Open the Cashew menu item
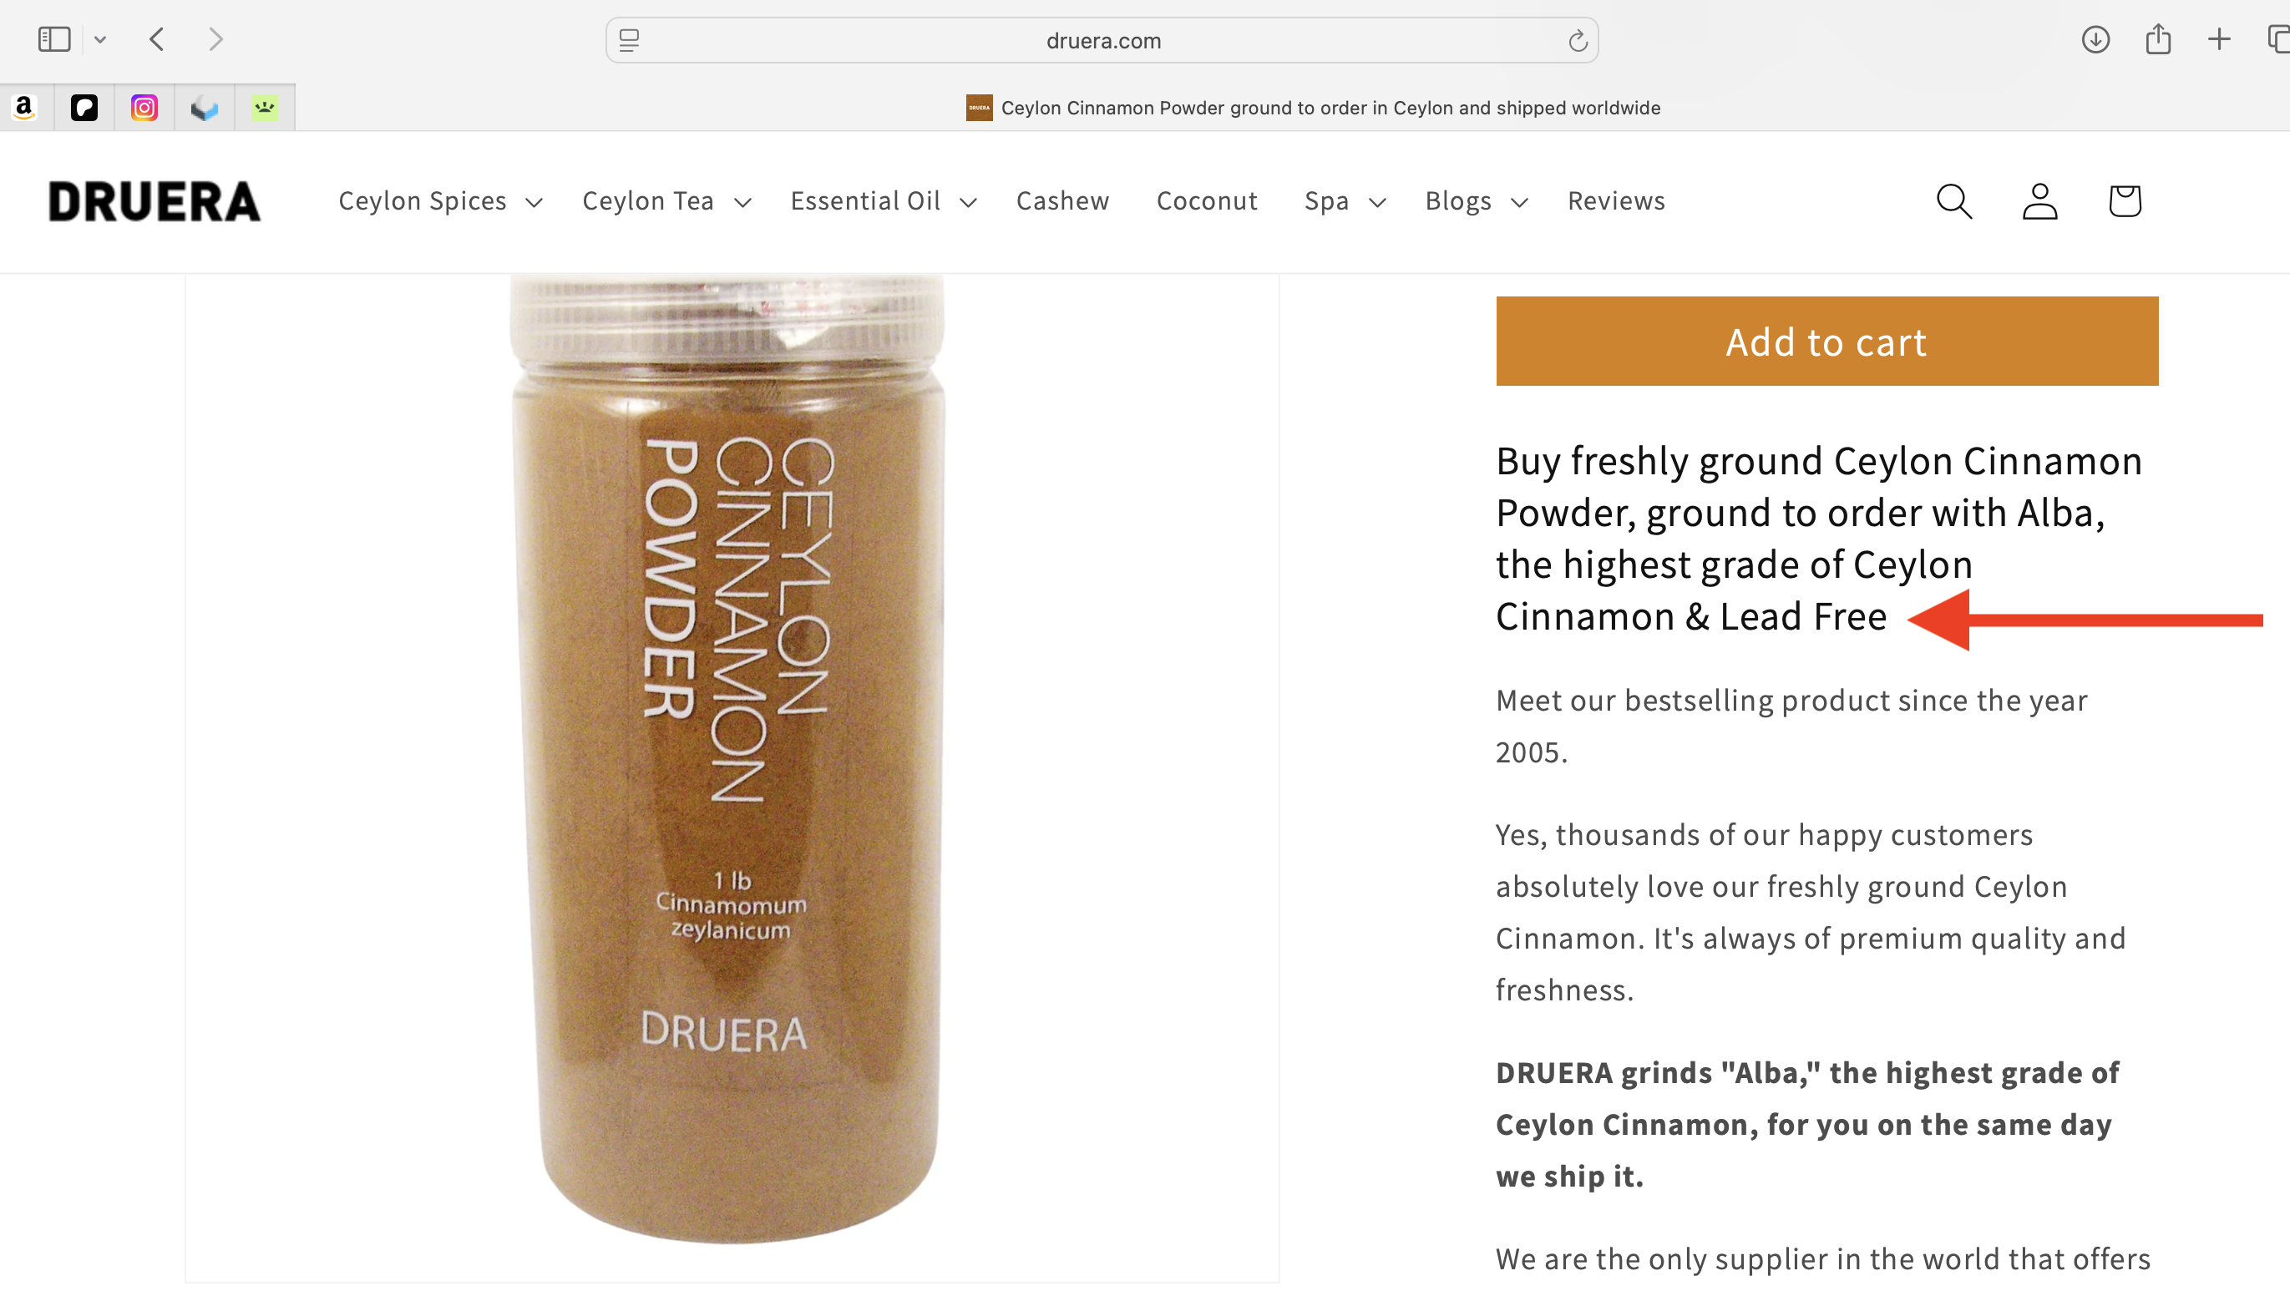The height and width of the screenshot is (1291, 2290). click(x=1062, y=201)
